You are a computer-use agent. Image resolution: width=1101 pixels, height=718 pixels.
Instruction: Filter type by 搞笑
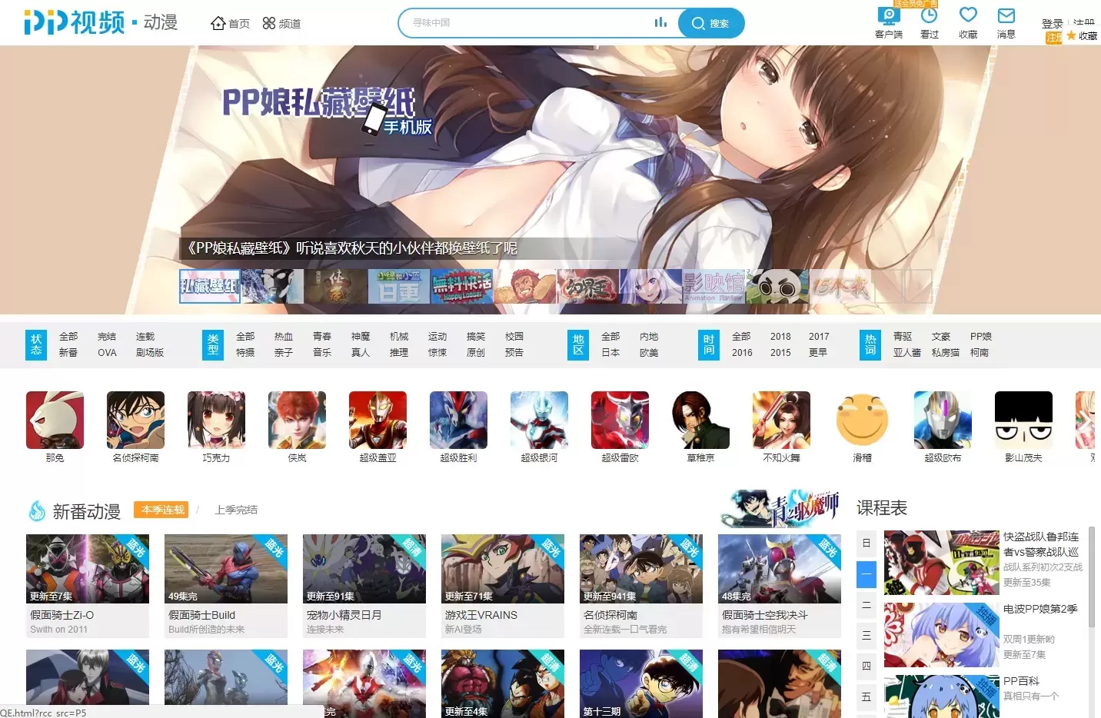tap(476, 337)
